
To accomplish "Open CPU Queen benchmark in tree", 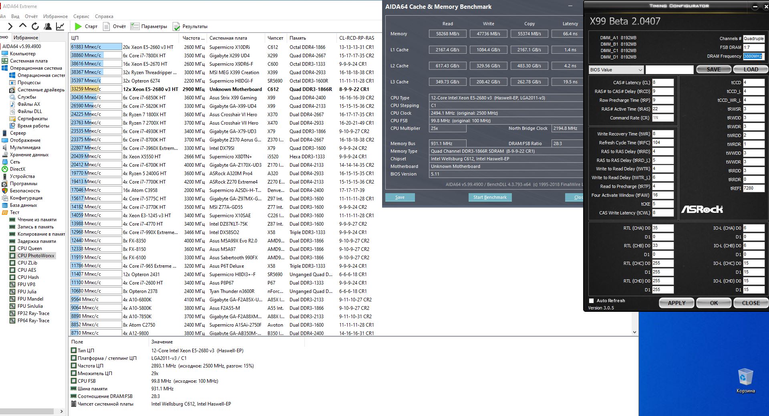I will (30, 248).
